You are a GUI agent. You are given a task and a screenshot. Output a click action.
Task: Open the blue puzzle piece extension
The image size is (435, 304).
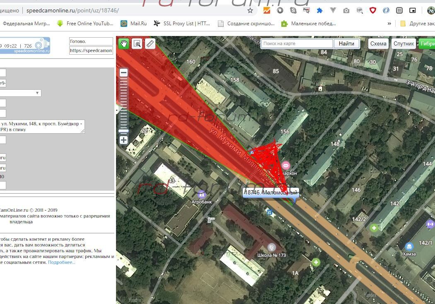(320, 10)
